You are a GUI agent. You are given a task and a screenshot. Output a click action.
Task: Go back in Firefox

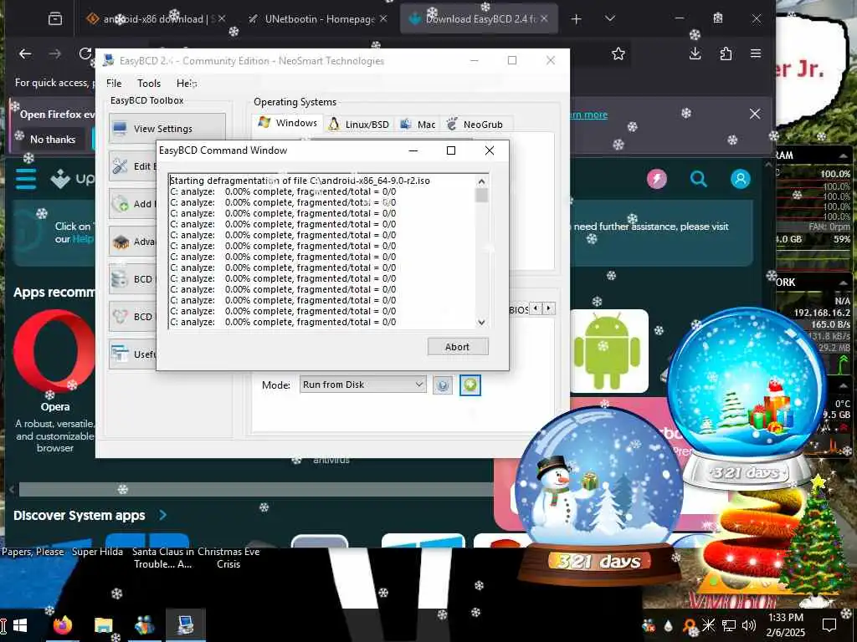25,53
